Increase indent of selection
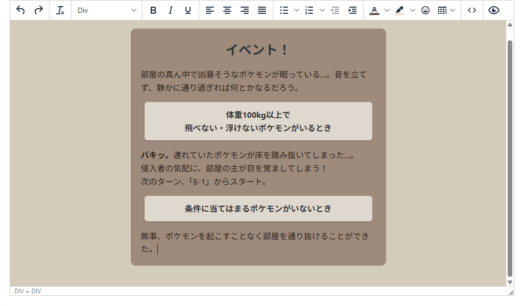The image size is (523, 306). click(352, 10)
